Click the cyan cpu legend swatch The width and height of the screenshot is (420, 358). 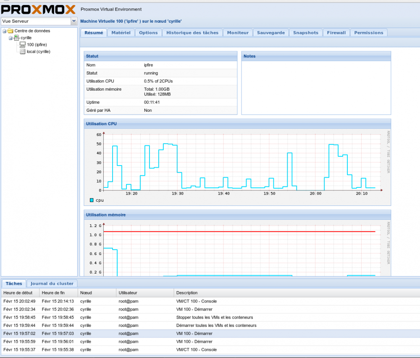click(x=92, y=200)
